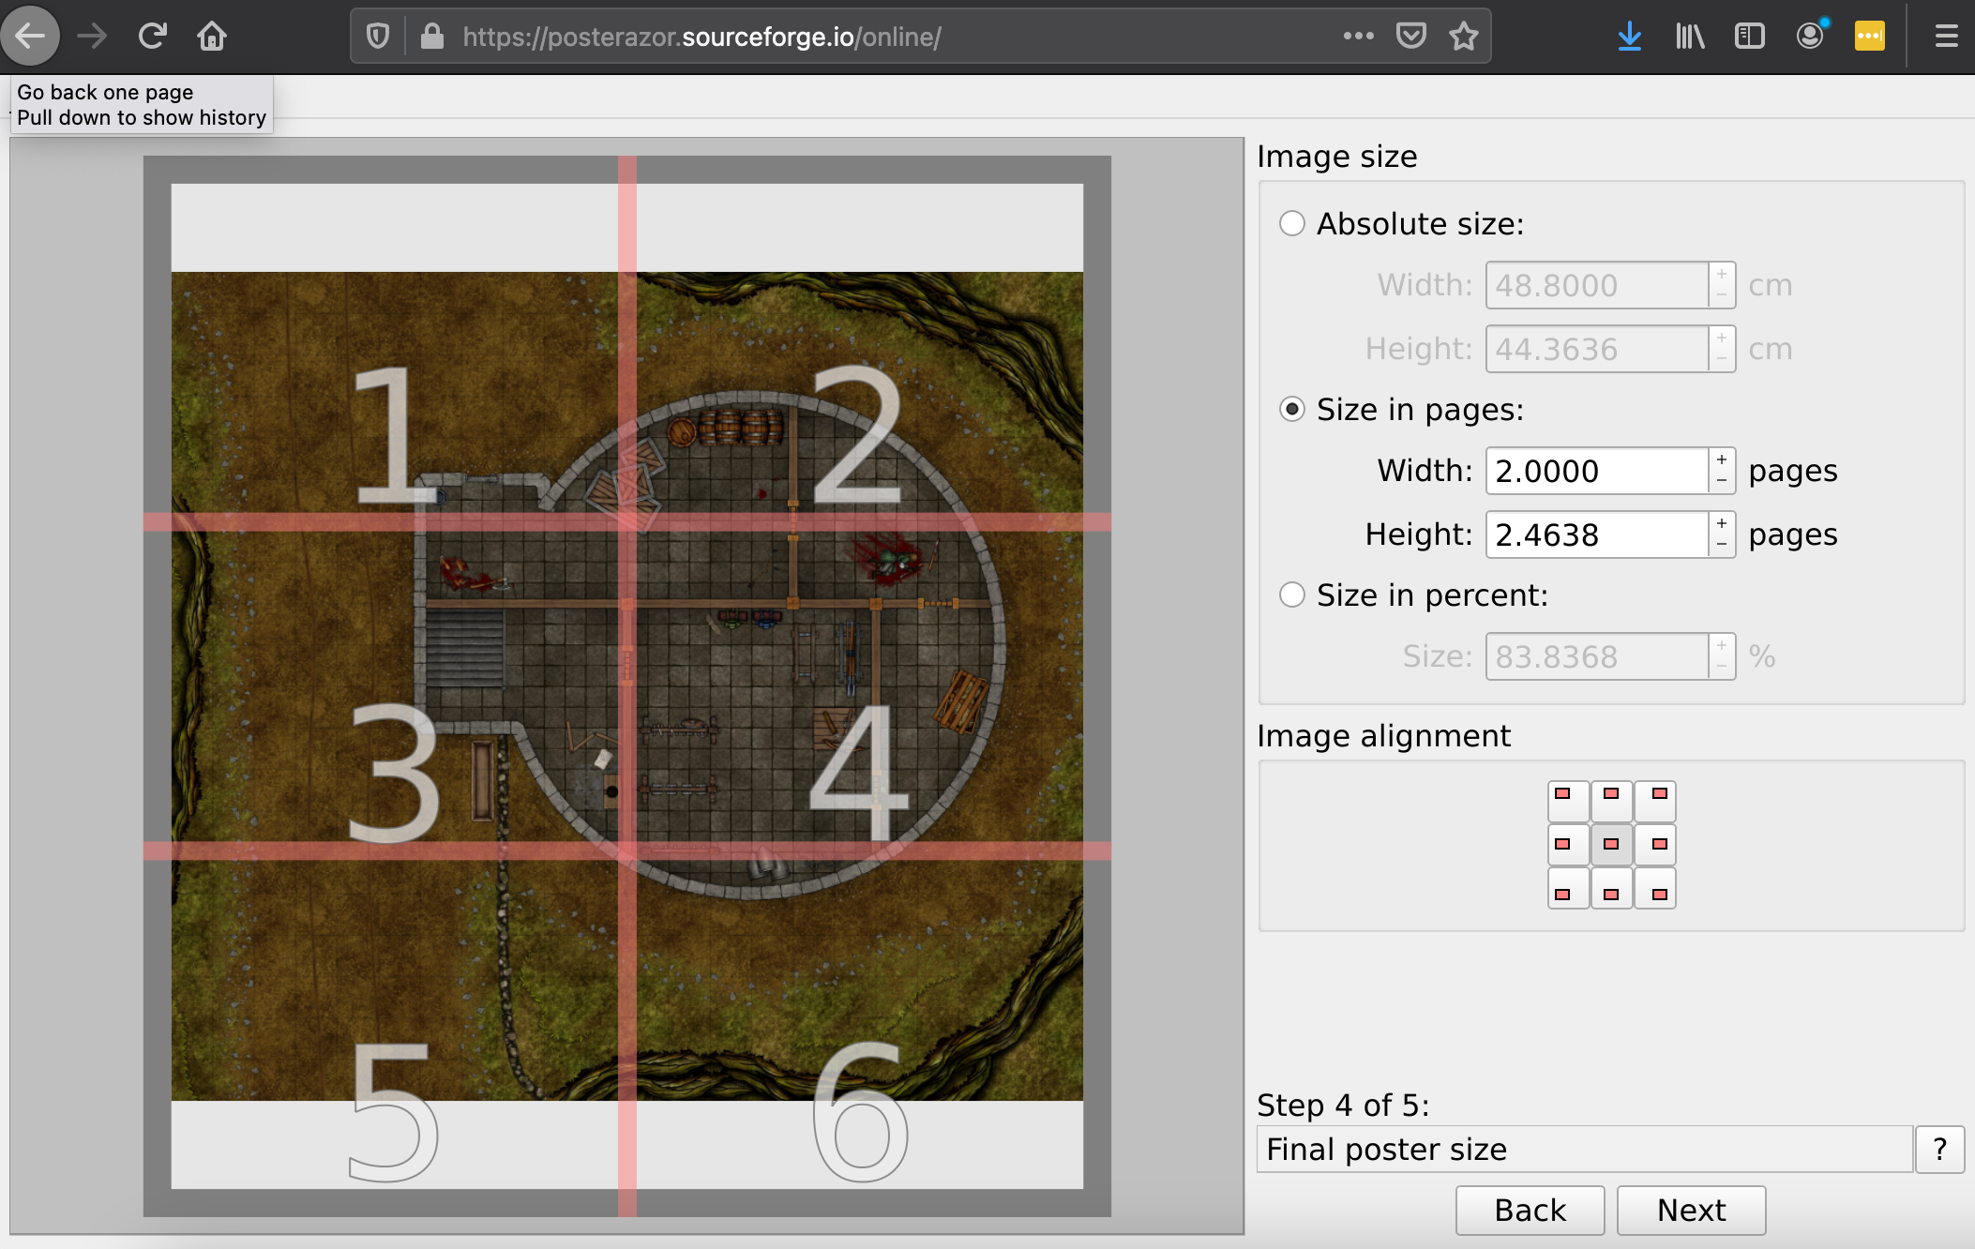1975x1249 pixels.
Task: Open the Firefox downloads arrow
Action: (x=1629, y=37)
